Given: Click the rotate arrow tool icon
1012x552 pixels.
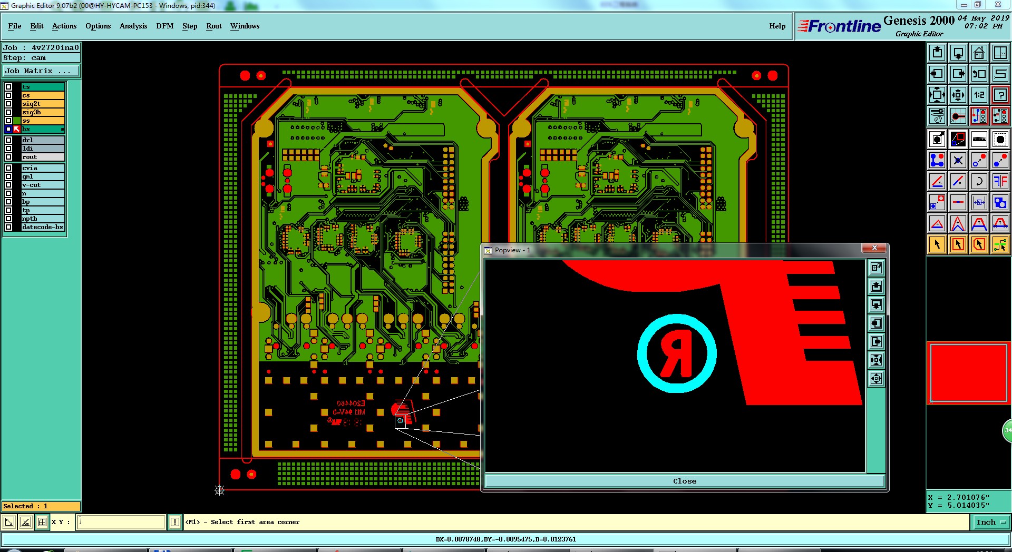Looking at the screenshot, I should (979, 181).
